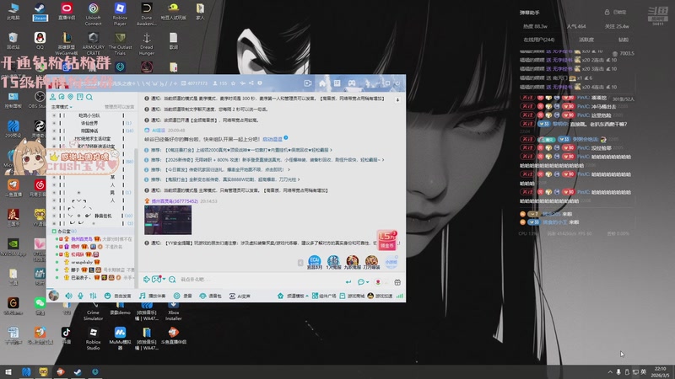This screenshot has width=675, height=379.
Task: Launch the MuMu emulator desktop icon
Action: tap(120, 339)
